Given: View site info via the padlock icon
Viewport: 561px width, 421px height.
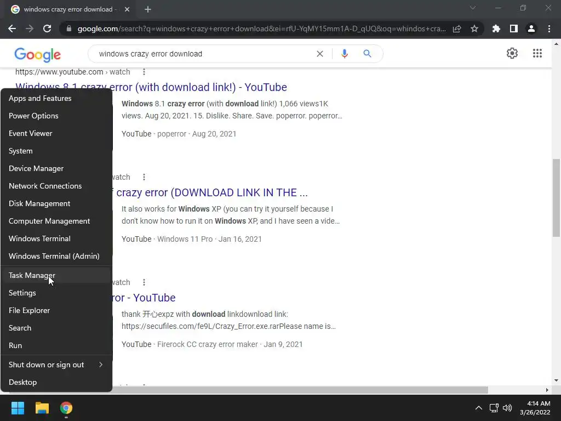Looking at the screenshot, I should [69, 29].
